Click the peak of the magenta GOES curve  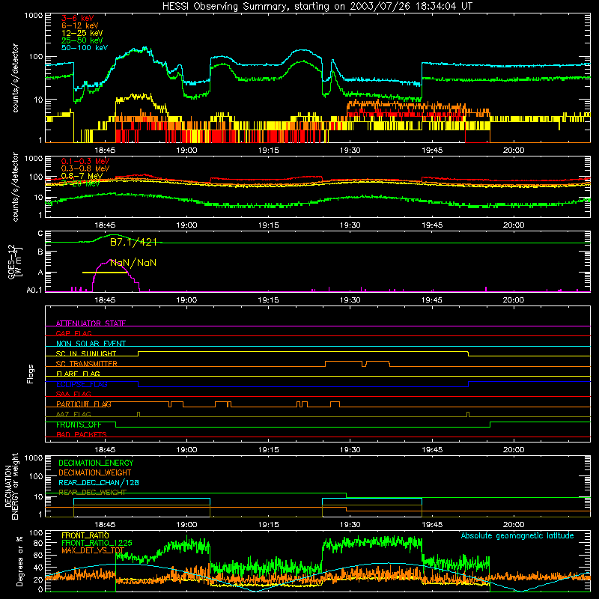pyautogui.click(x=111, y=260)
